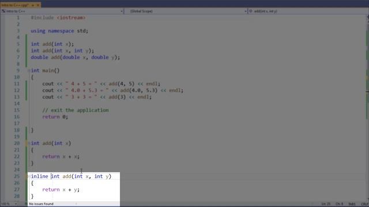Open the '(Global Scope)' scope dropdown
Screen dimensions: 369x207
186,11
